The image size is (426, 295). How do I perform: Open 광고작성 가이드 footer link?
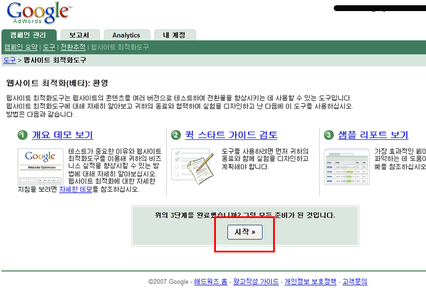coord(256,282)
